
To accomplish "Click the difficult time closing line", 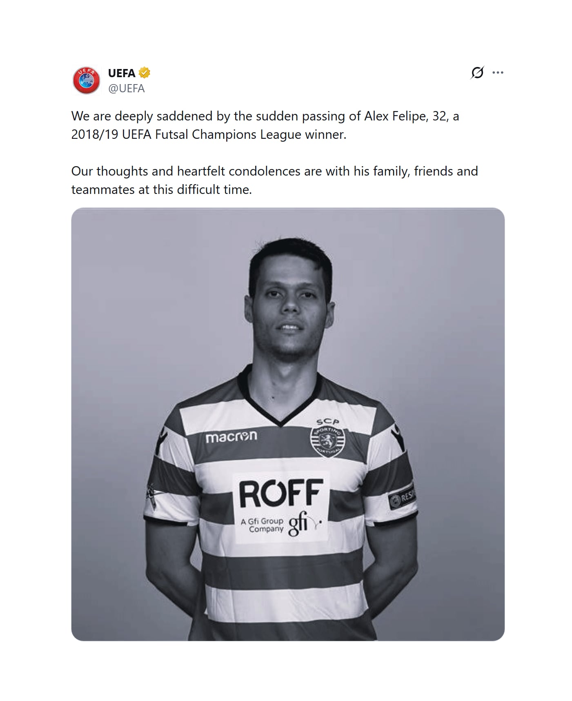I will tap(161, 190).
